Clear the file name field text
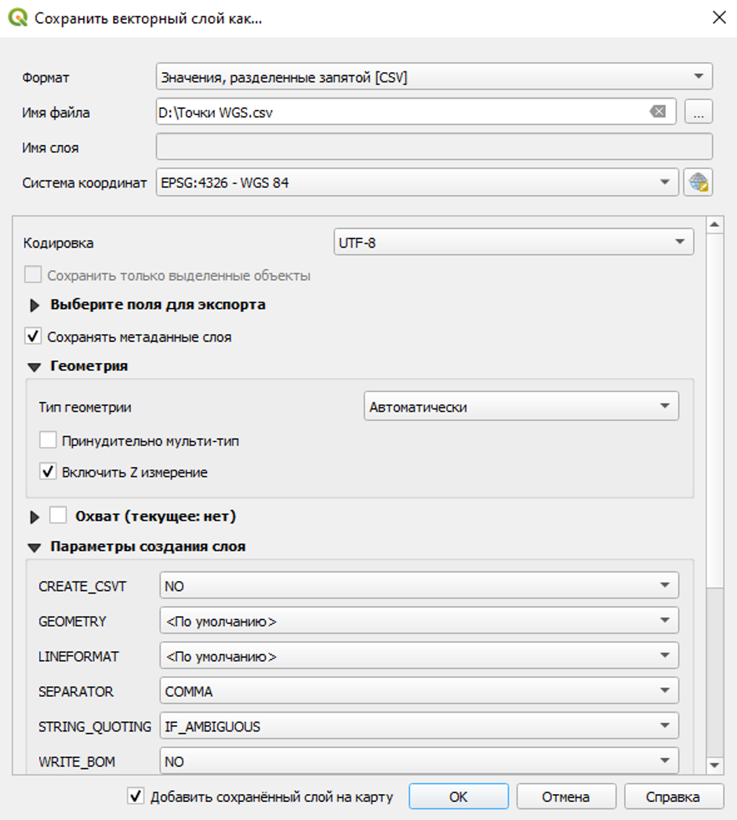Image resolution: width=737 pixels, height=820 pixels. (x=658, y=112)
